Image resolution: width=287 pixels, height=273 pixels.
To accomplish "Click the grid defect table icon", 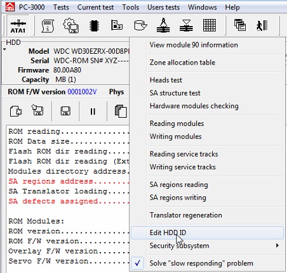I will pos(210,25).
